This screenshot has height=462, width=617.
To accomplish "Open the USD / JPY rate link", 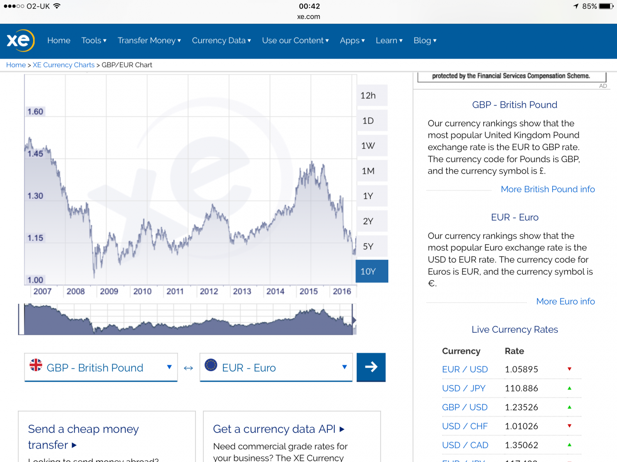I will [x=464, y=388].
